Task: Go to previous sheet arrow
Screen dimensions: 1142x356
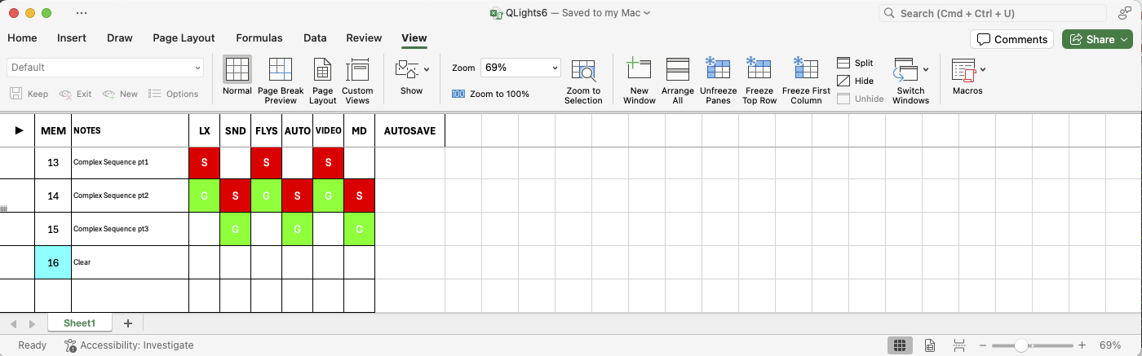Action: tap(14, 324)
